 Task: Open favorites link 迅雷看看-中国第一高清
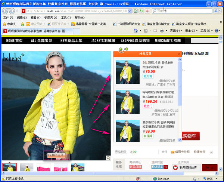tap(91, 24)
